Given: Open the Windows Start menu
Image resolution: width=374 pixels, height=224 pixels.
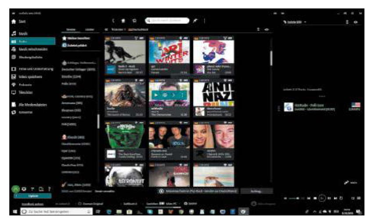Looking at the screenshot, I should click(x=15, y=212).
